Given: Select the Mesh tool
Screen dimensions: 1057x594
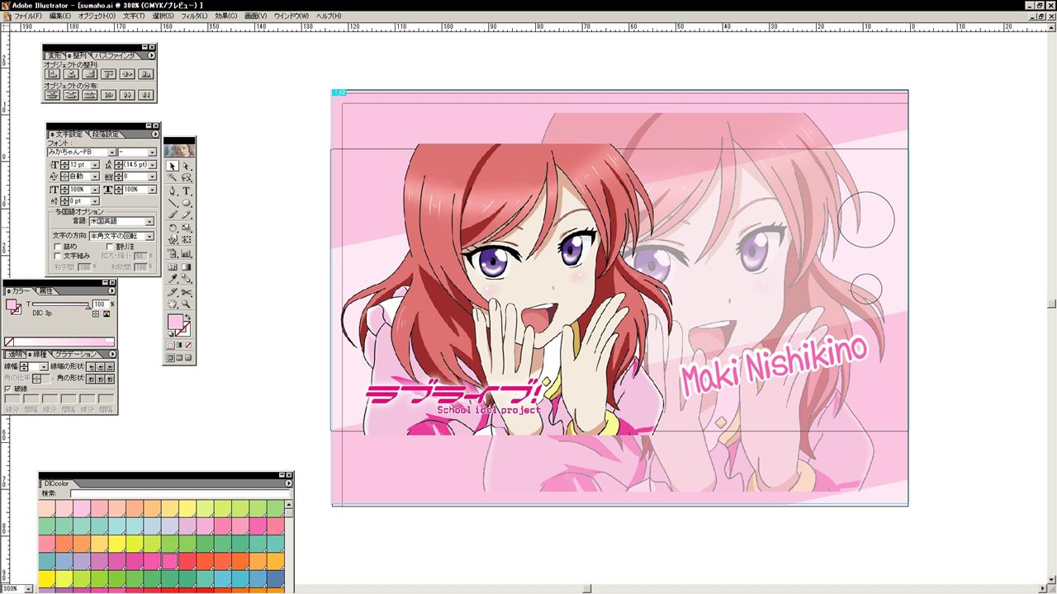Looking at the screenshot, I should (x=173, y=266).
